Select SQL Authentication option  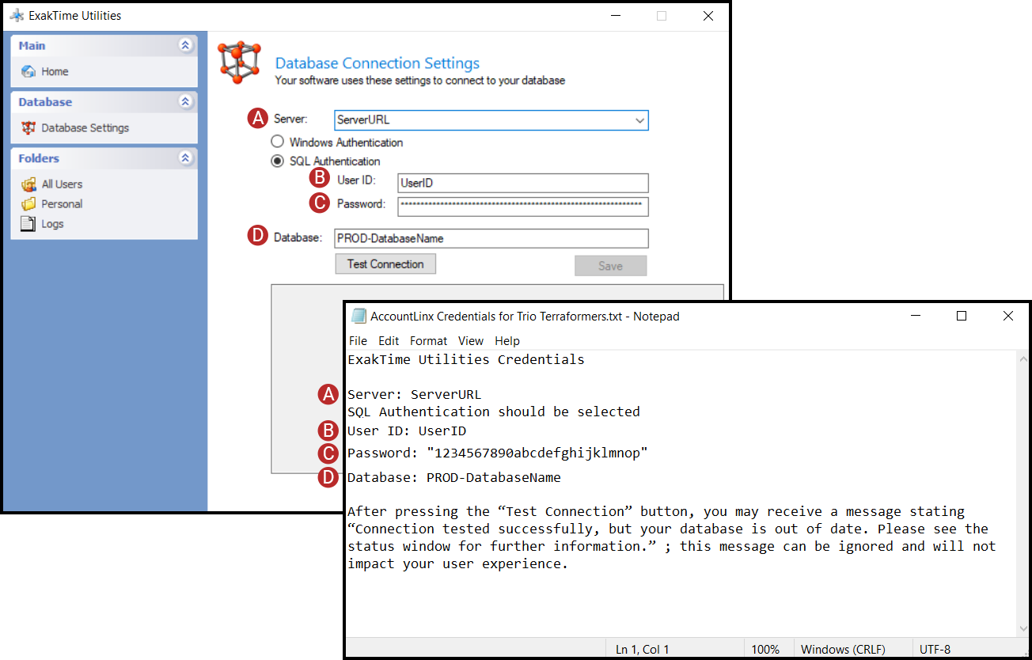pos(277,161)
